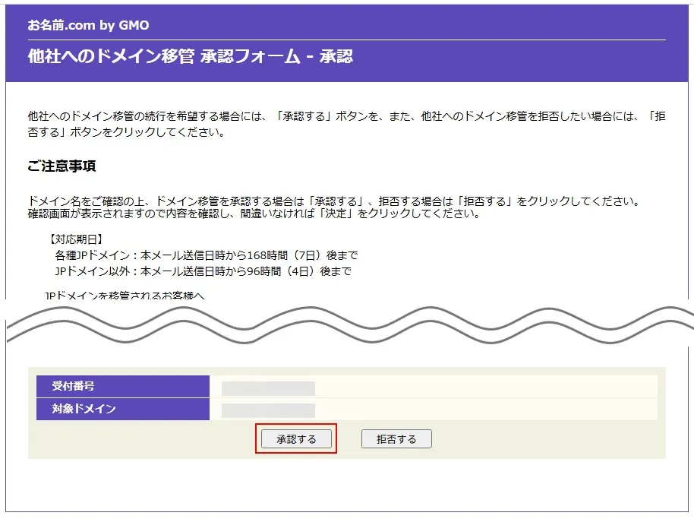Click the wrapped line 否する」ボタンをクリックしてください

[x=126, y=132]
